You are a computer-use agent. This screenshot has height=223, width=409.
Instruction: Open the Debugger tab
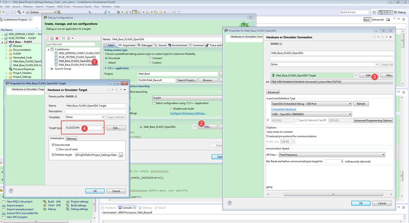145,45
